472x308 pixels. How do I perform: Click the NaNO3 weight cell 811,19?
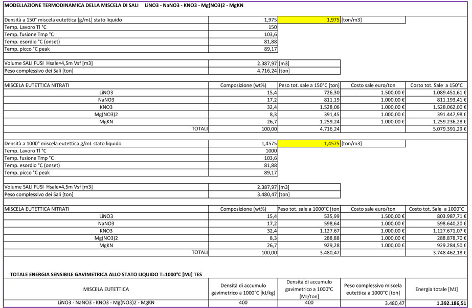tap(309, 100)
